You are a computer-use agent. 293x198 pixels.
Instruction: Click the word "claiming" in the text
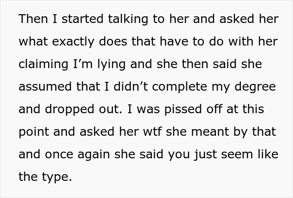coord(44,64)
